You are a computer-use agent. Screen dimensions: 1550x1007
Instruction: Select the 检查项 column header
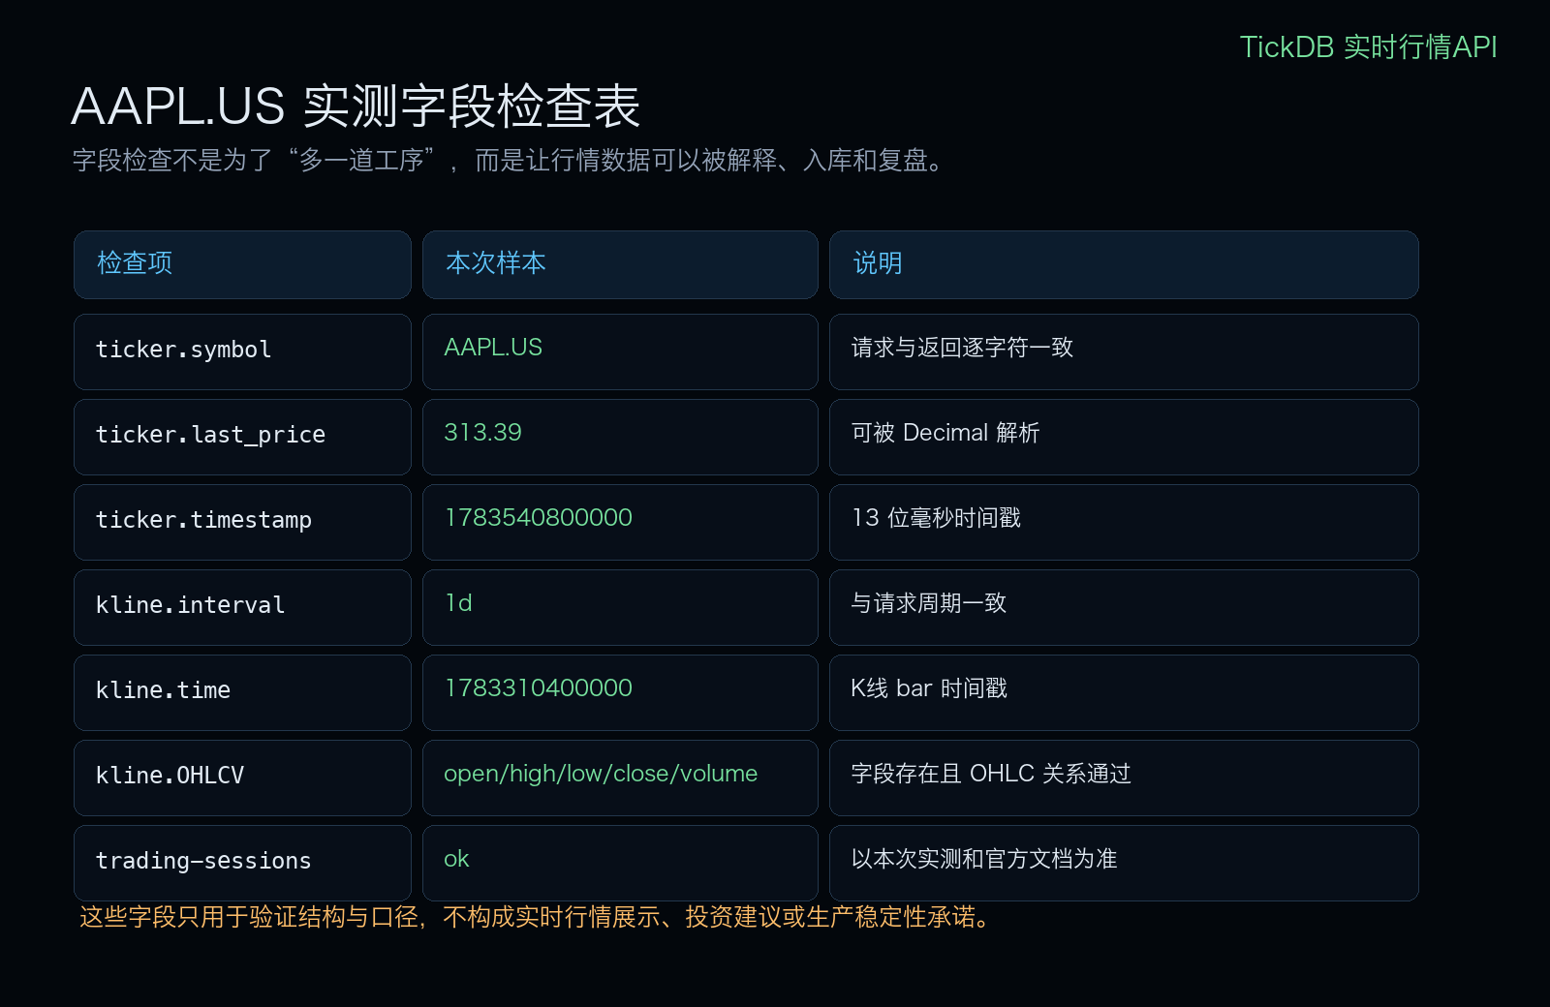(242, 264)
